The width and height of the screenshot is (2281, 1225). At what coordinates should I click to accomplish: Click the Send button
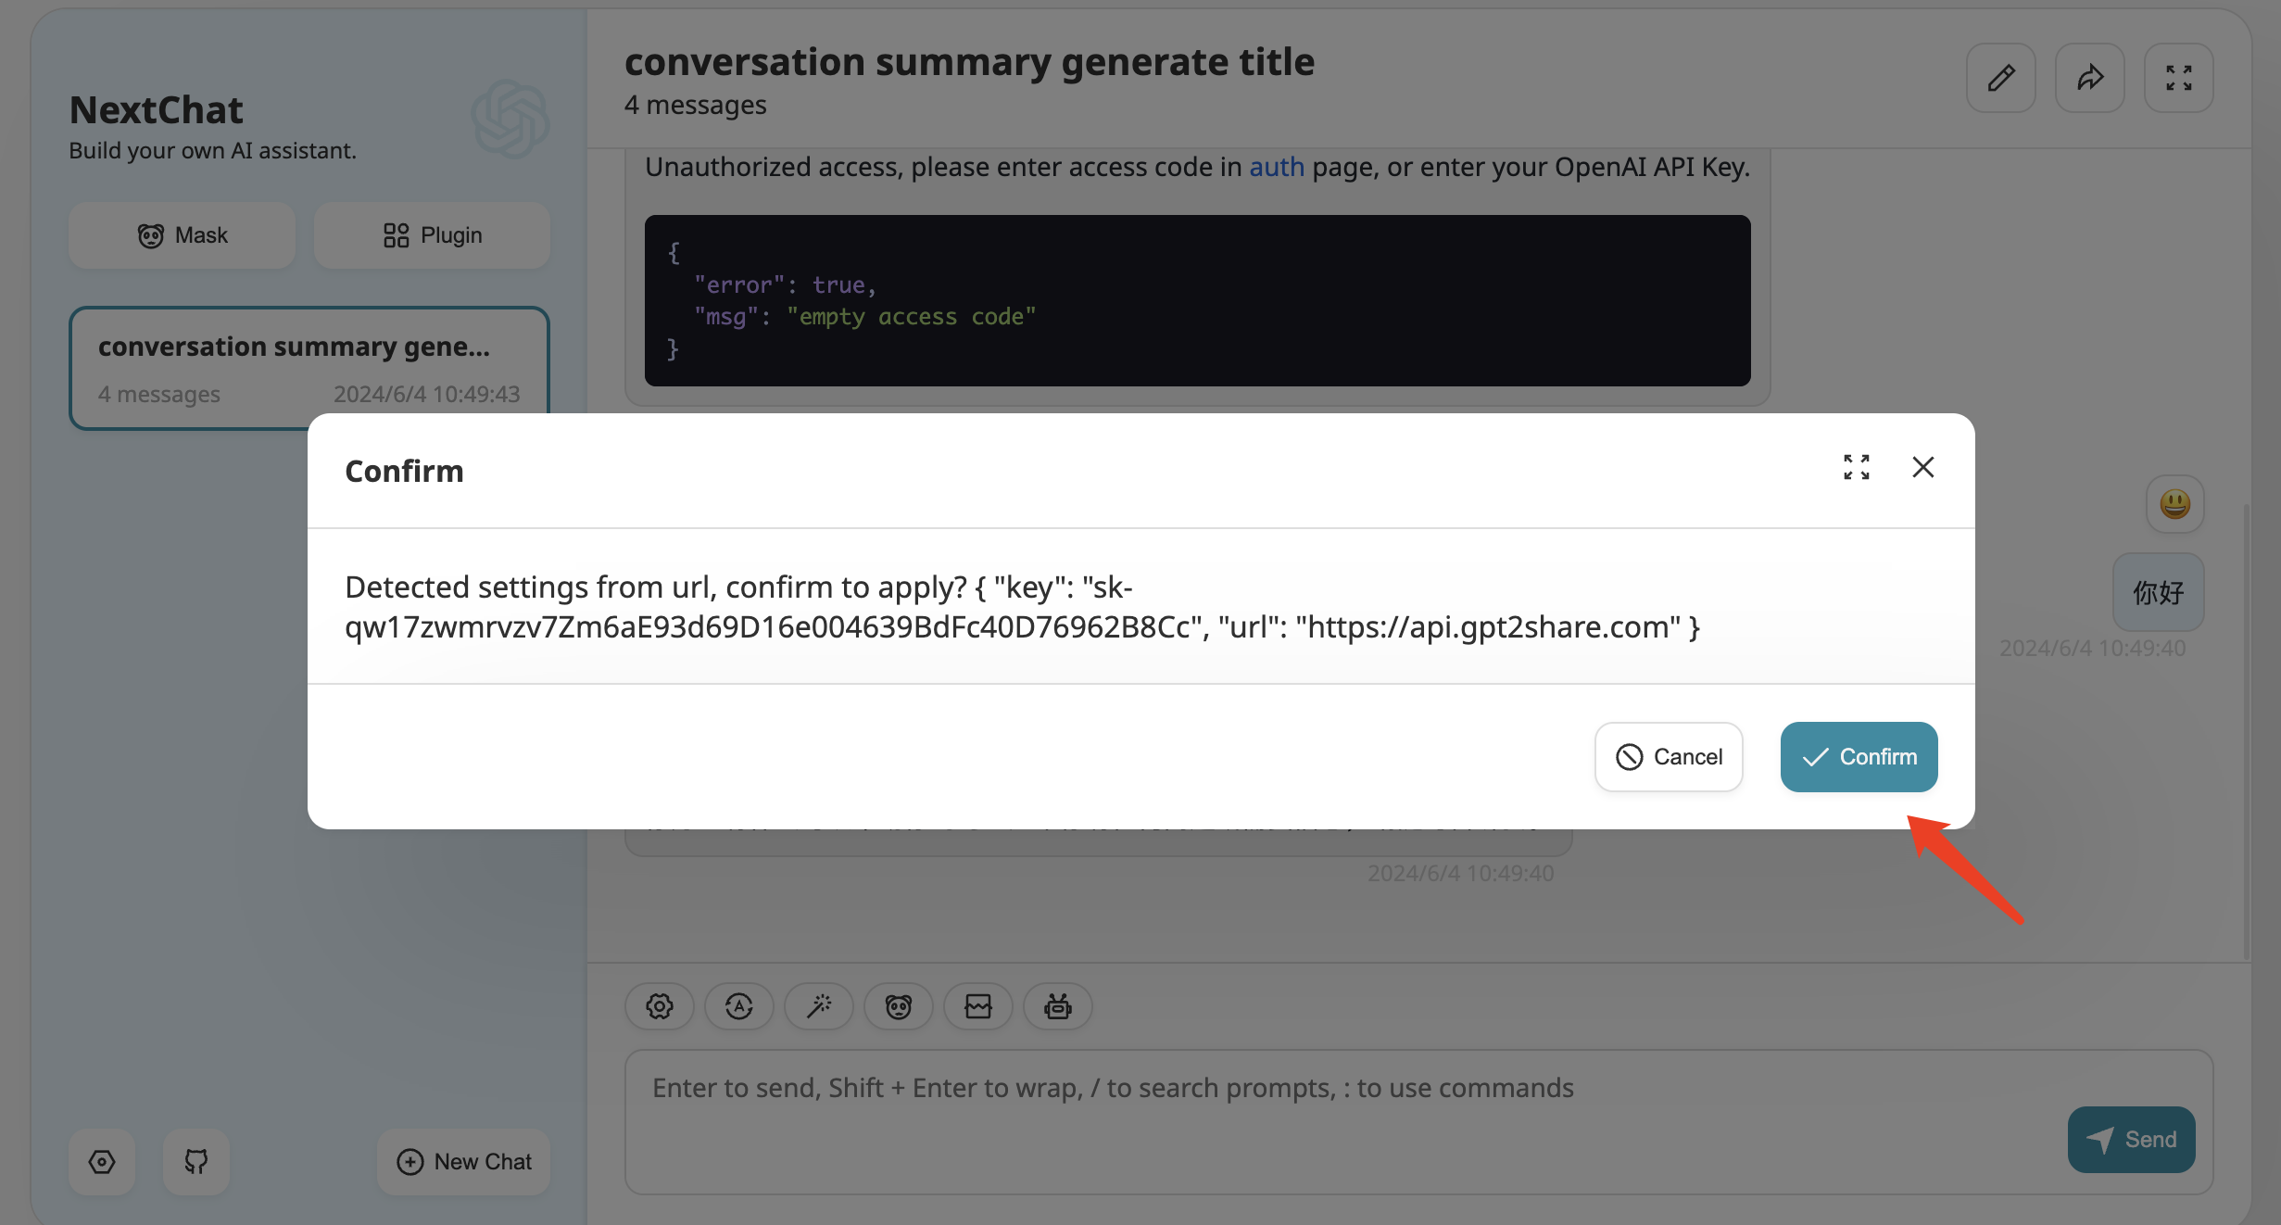click(2131, 1140)
